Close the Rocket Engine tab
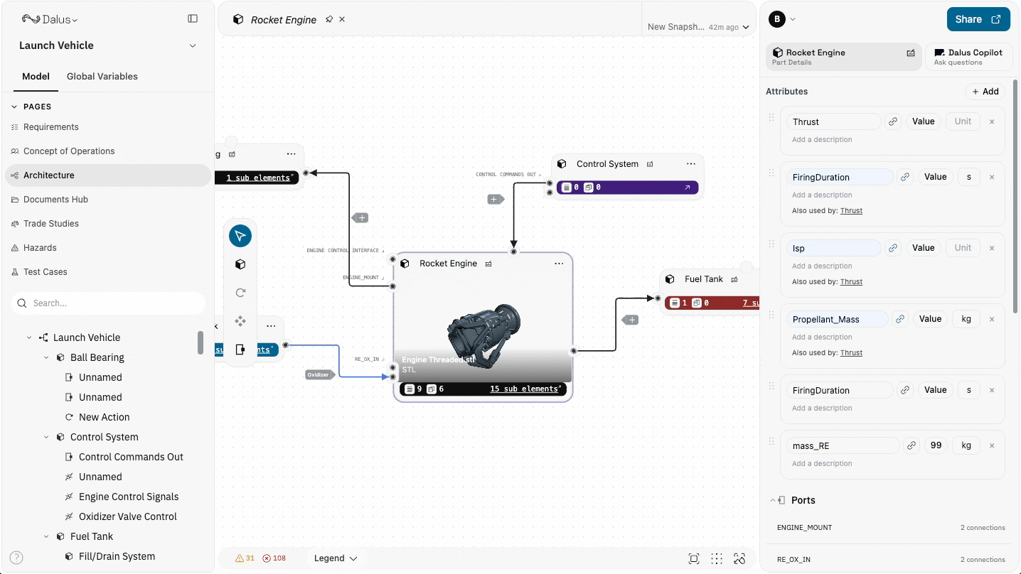Screen dimensions: 1021x574 (342, 19)
